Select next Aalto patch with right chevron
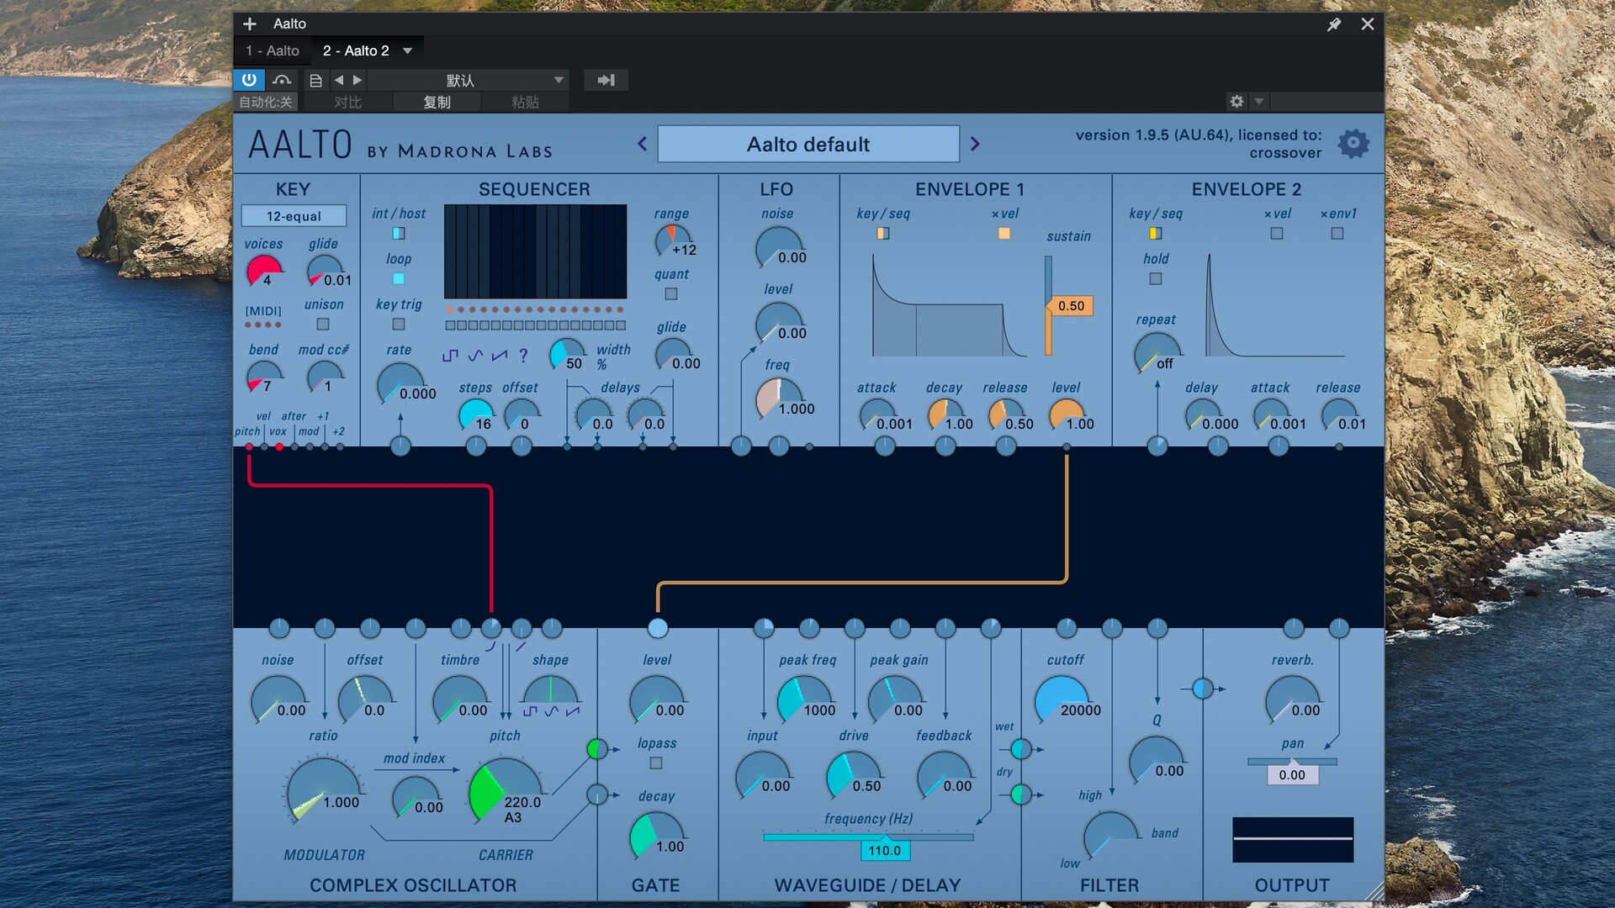Viewport: 1615px width, 908px height. pyautogui.click(x=975, y=144)
